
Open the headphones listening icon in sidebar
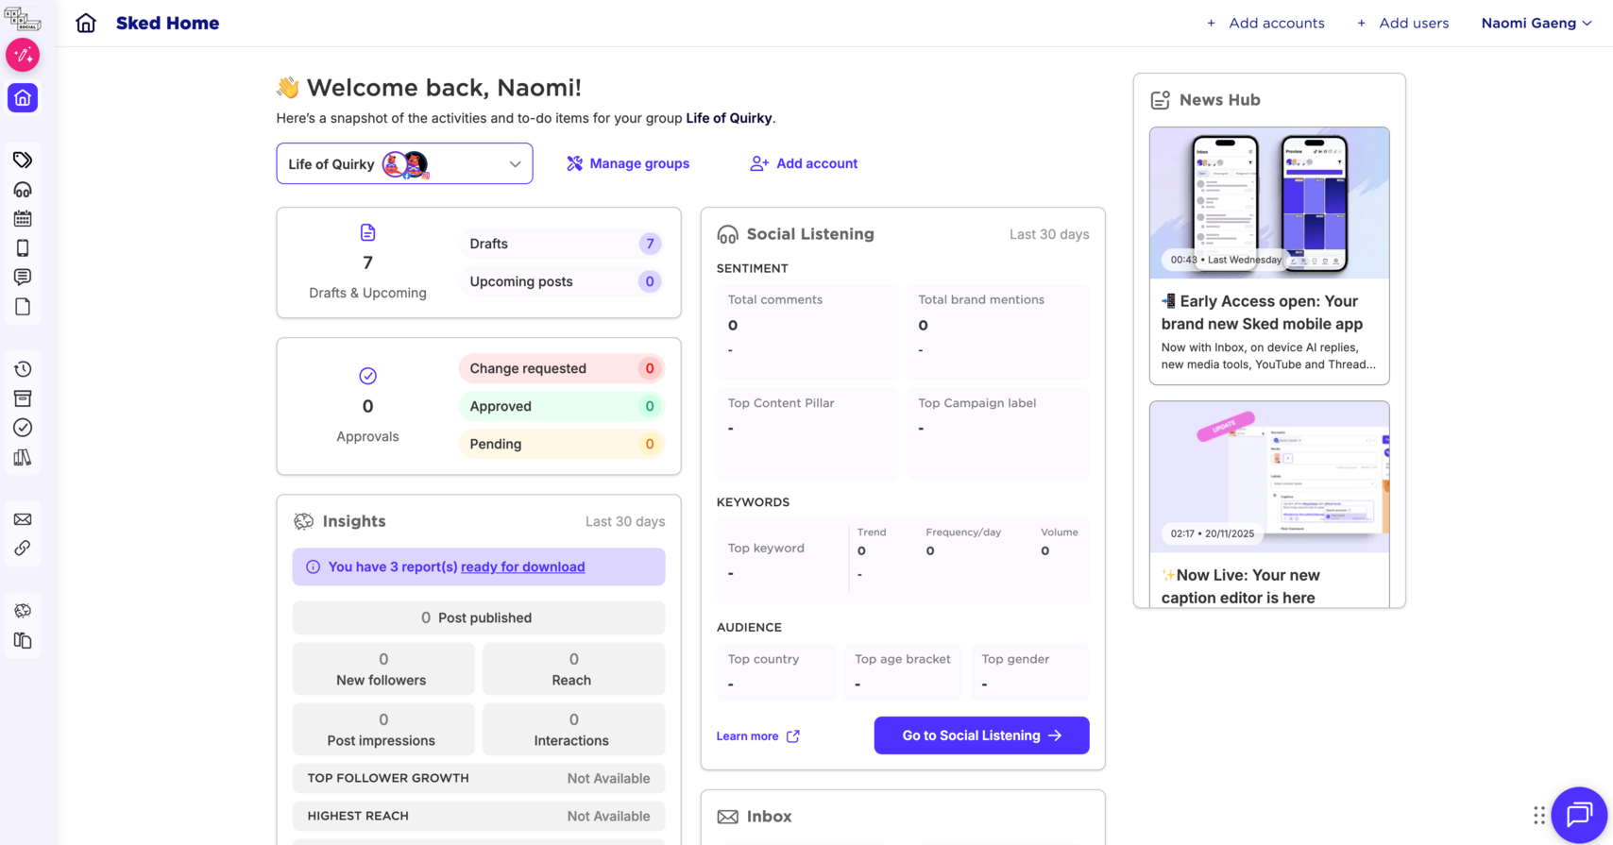pos(23,190)
